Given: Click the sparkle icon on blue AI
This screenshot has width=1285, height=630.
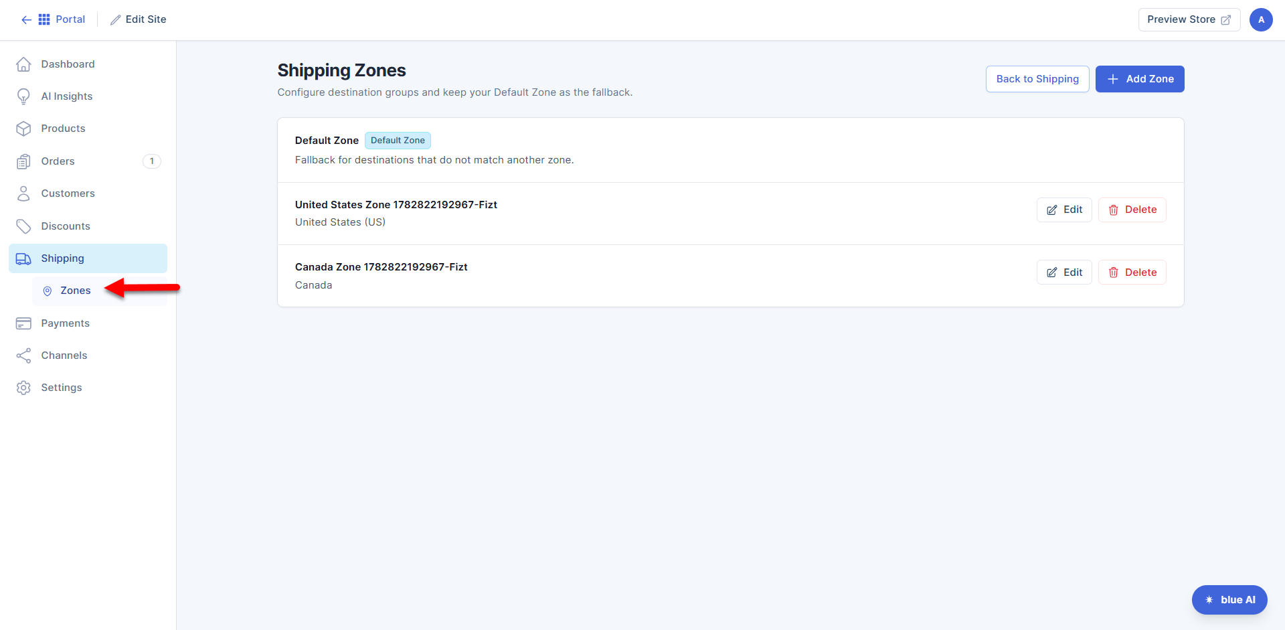Looking at the screenshot, I should (1209, 600).
